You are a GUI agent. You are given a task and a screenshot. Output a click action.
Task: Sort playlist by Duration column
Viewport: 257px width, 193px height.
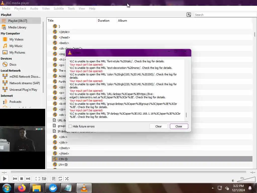pos(107,21)
